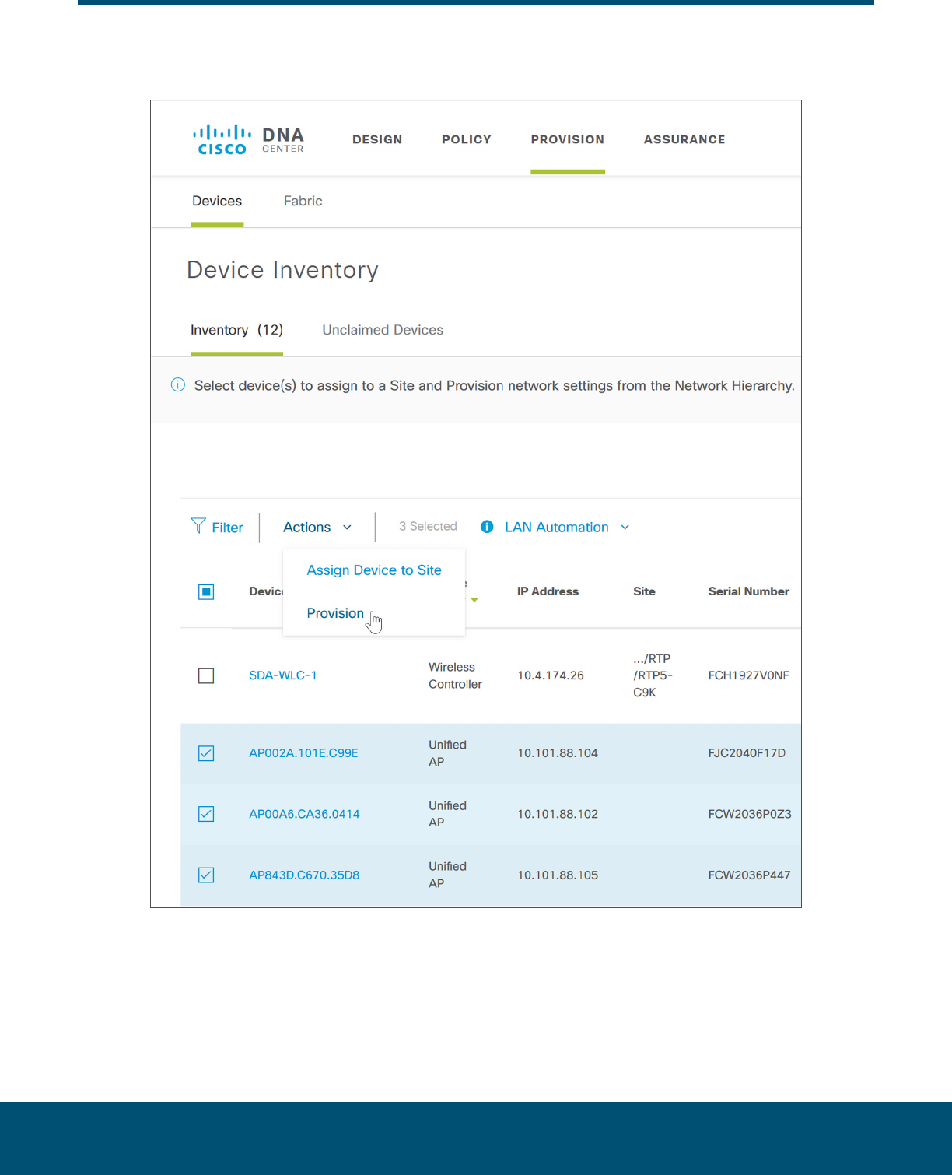Image resolution: width=952 pixels, height=1175 pixels.
Task: Collapse the Actions dropdown menu
Action: [x=317, y=528]
